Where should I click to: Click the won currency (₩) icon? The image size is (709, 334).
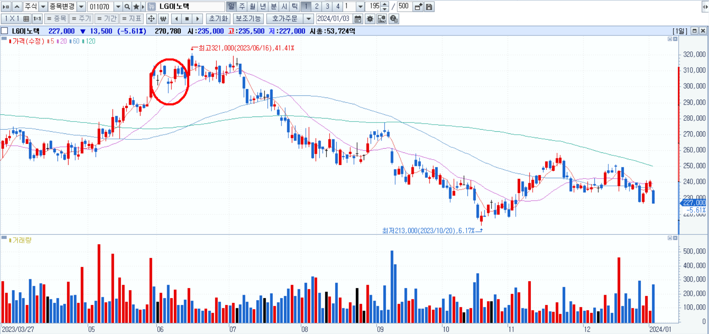click(x=163, y=19)
